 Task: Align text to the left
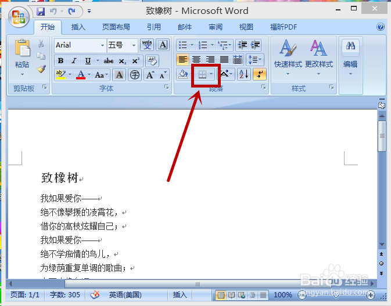coord(183,60)
